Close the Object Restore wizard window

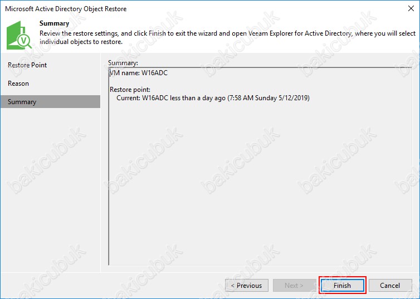click(411, 8)
